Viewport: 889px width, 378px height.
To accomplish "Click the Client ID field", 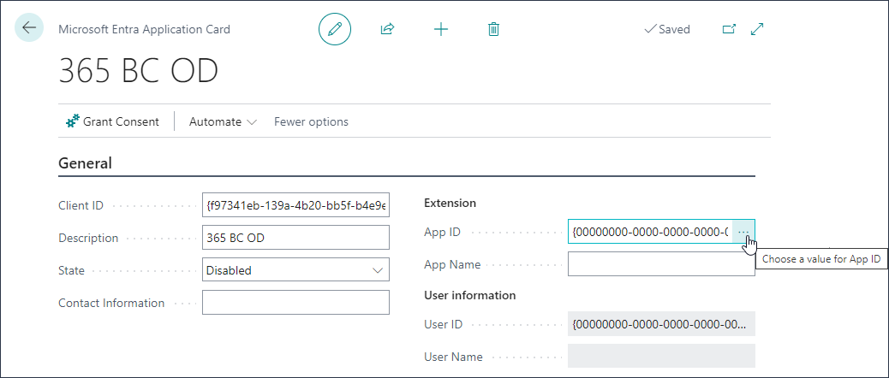I will coord(295,205).
